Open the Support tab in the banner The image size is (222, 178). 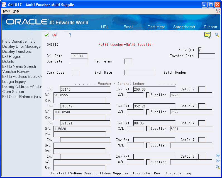(210, 27)
